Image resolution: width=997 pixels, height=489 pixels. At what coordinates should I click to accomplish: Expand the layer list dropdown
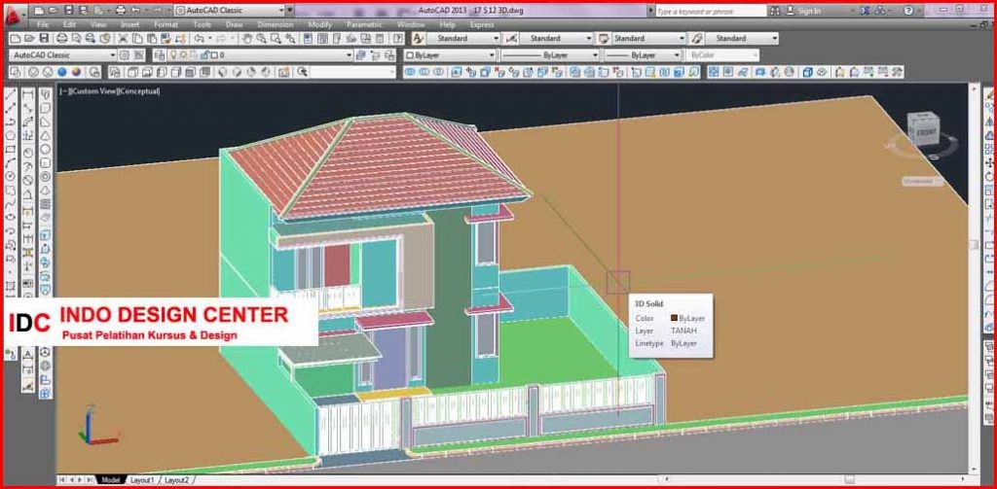click(350, 55)
